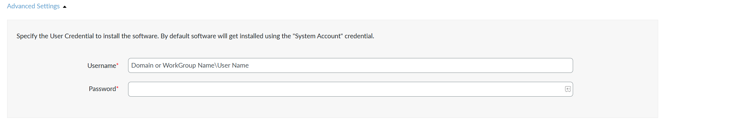738x125 pixels.
Task: Click the Advanced Settings link
Action: (33, 6)
